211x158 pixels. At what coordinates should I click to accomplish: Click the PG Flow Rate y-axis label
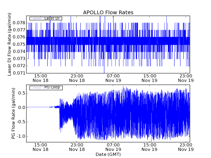(13, 113)
